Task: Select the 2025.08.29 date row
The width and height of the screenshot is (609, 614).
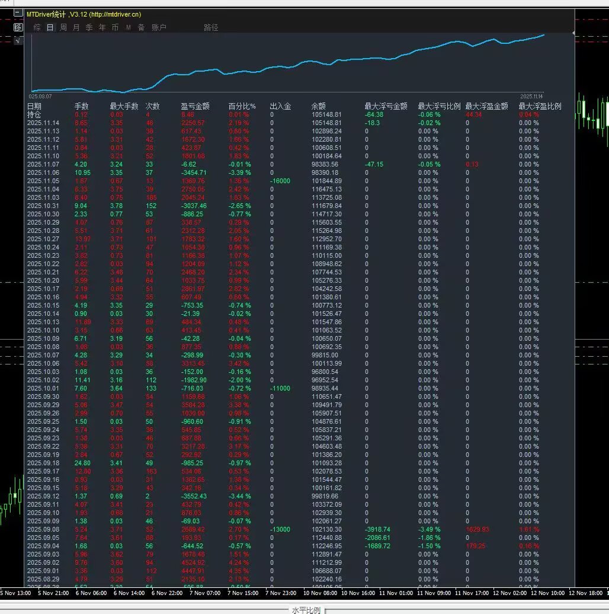Action: point(43,579)
